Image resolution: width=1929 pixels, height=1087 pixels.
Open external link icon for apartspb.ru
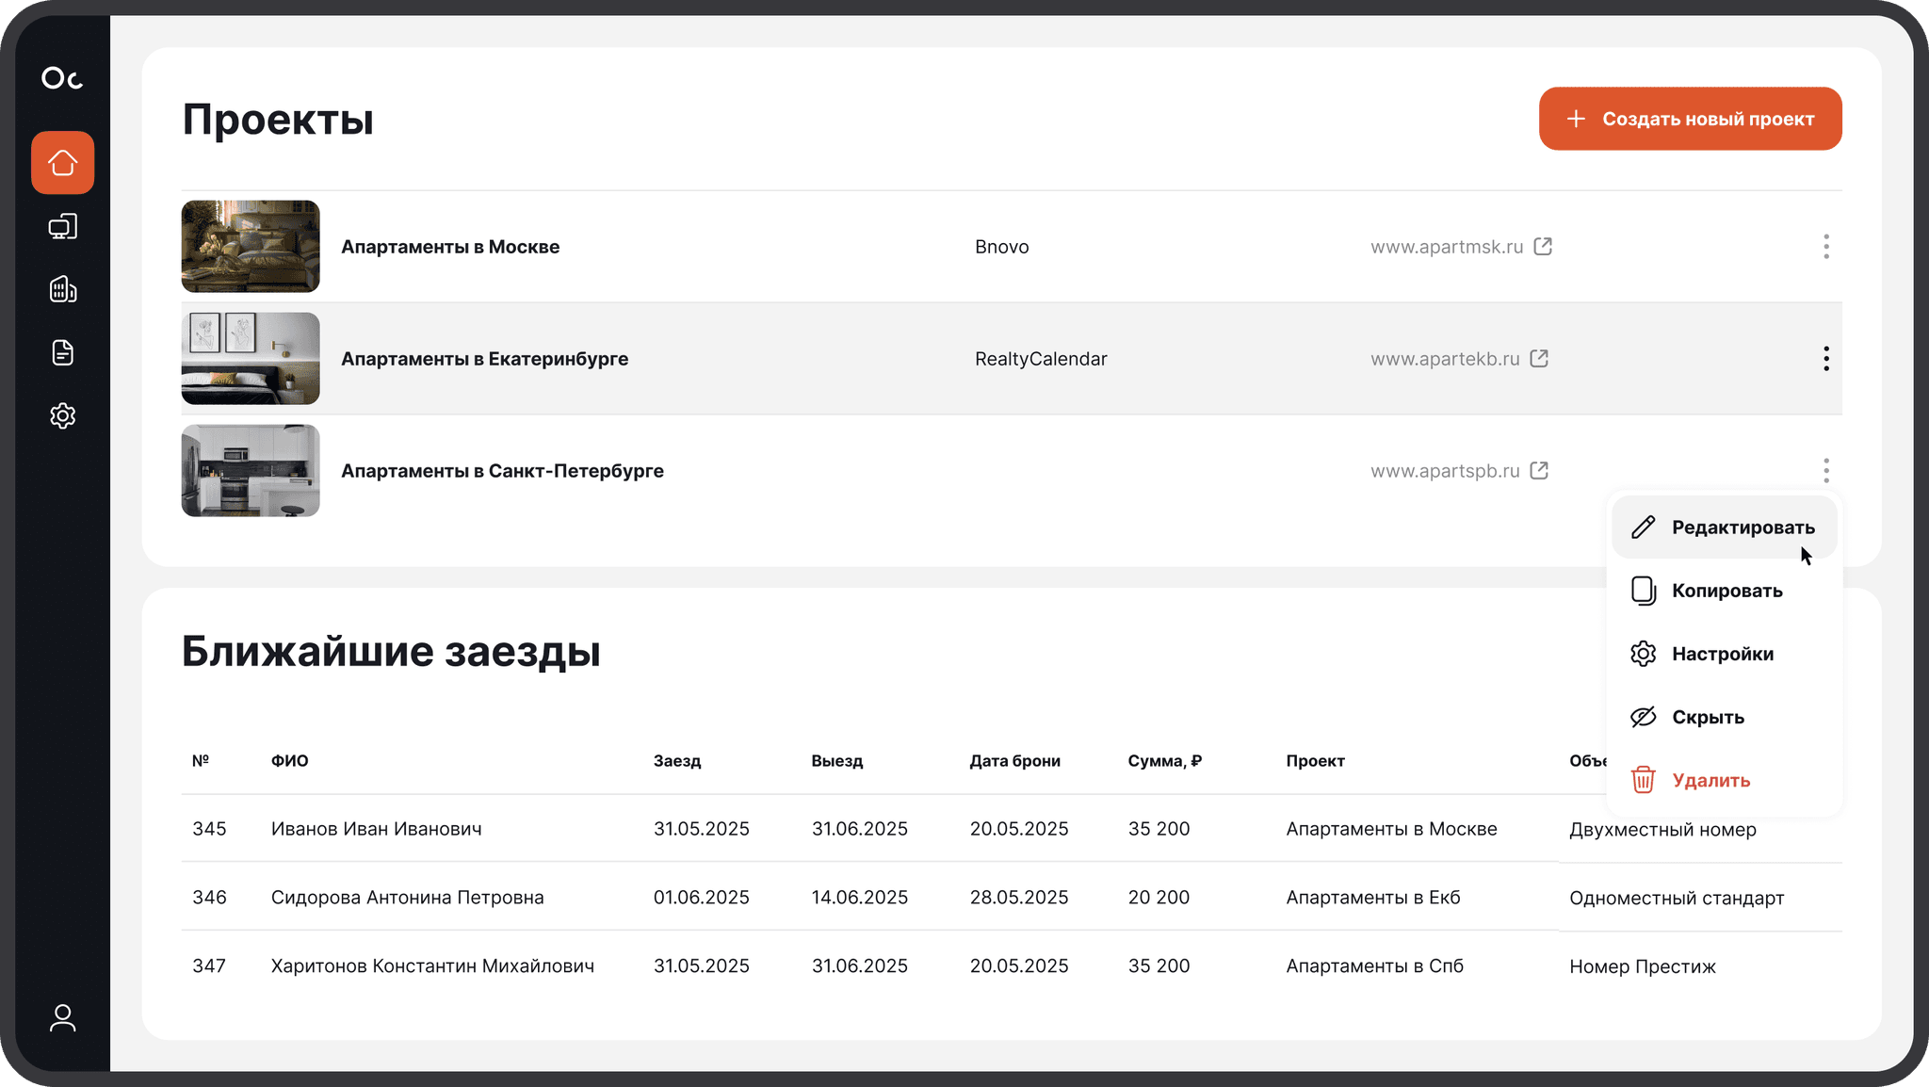tap(1539, 471)
